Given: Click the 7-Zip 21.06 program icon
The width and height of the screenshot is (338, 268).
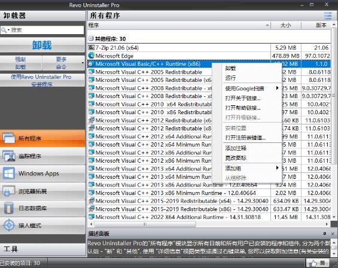Looking at the screenshot, I should pos(91,48).
